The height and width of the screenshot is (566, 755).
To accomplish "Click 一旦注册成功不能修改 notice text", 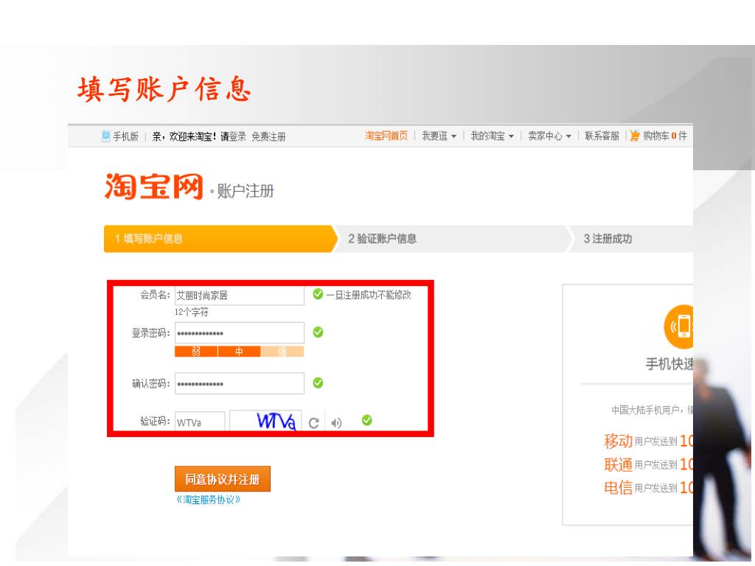I will point(369,295).
